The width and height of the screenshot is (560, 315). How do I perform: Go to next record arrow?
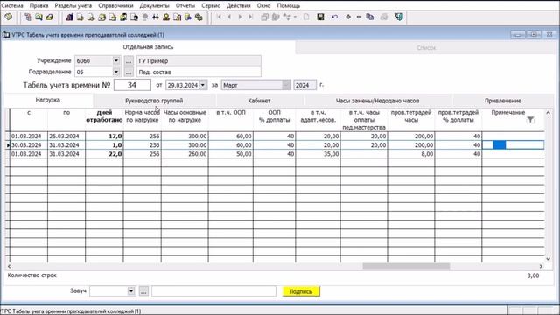point(240,17)
